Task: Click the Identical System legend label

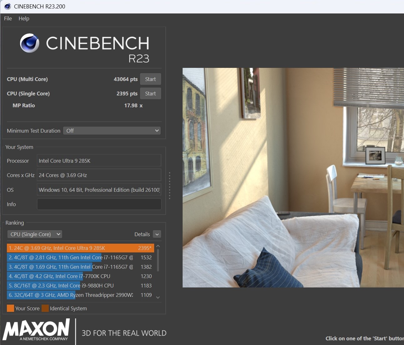Action: point(68,308)
